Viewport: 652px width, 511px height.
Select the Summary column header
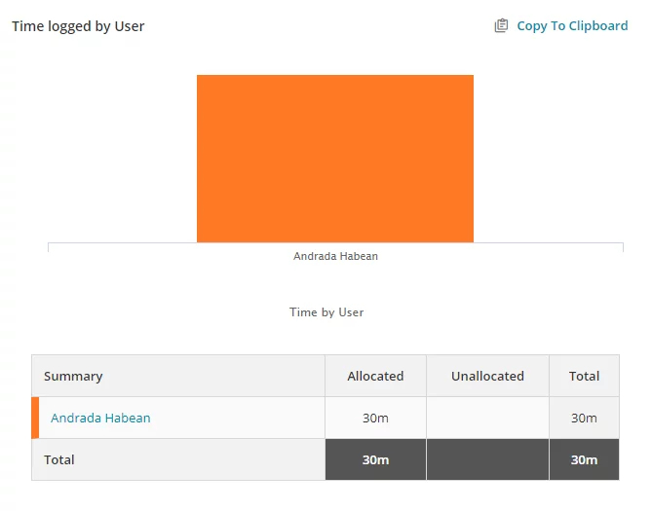pyautogui.click(x=178, y=376)
